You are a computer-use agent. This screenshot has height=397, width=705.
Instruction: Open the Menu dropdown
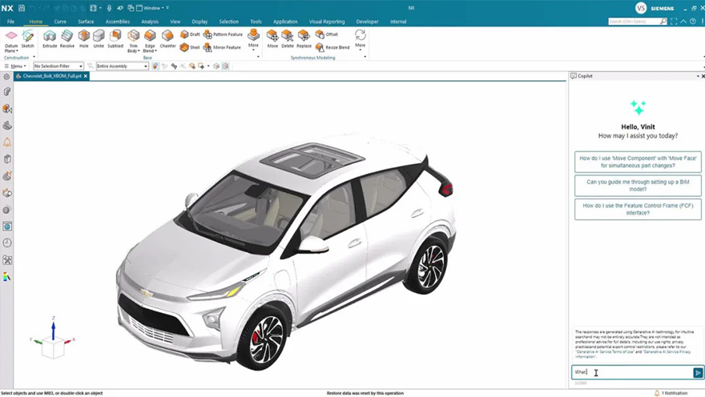tap(16, 66)
